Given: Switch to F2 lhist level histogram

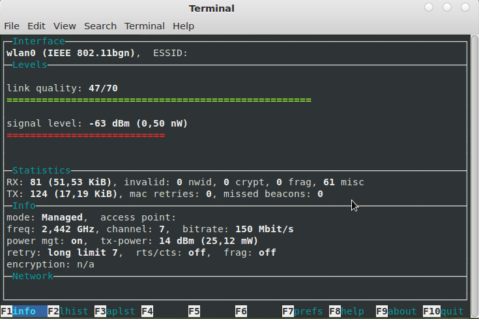Looking at the screenshot, I should click(68, 311).
